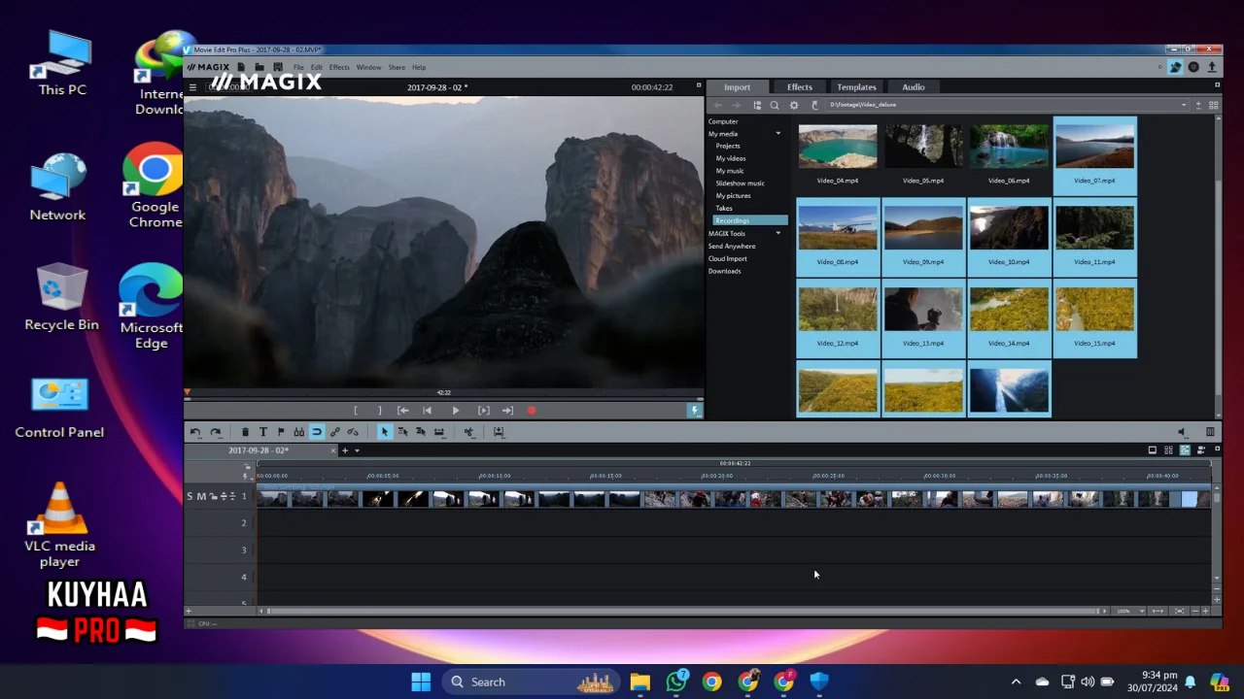Open the burn disc icon at top right
This screenshot has width=1244, height=699.
coord(1193,67)
